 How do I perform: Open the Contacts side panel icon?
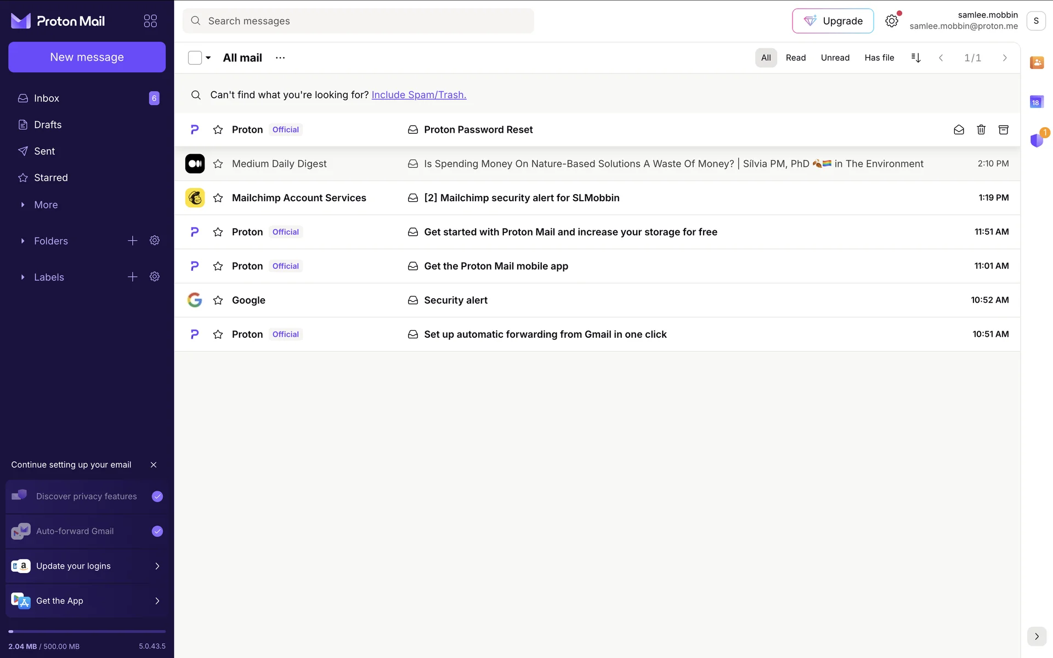[x=1037, y=63]
